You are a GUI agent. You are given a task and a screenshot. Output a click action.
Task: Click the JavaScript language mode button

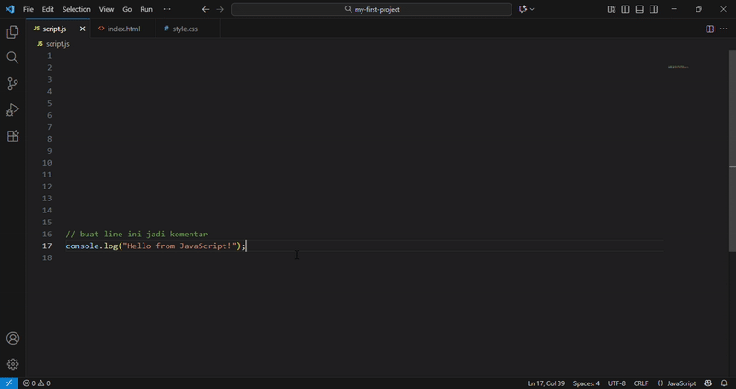[677, 383]
